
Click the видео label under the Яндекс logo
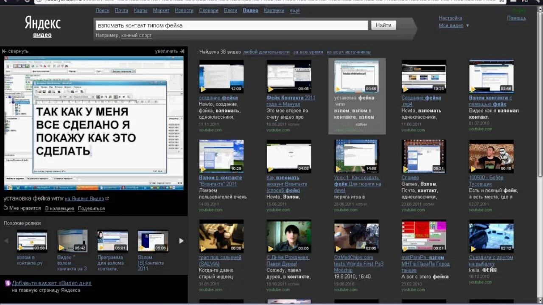42,35
